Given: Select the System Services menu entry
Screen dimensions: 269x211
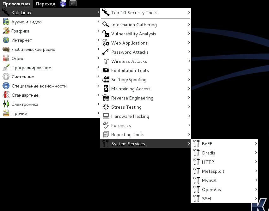Looking at the screenshot, I should [x=145, y=144].
